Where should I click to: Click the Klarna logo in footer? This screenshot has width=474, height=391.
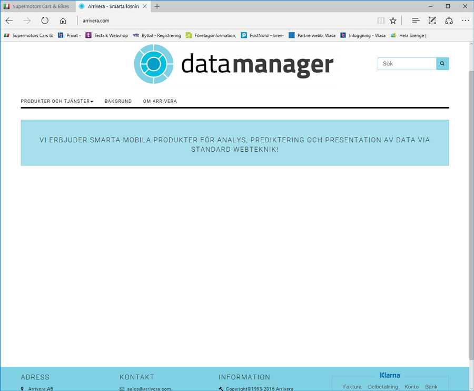point(390,375)
